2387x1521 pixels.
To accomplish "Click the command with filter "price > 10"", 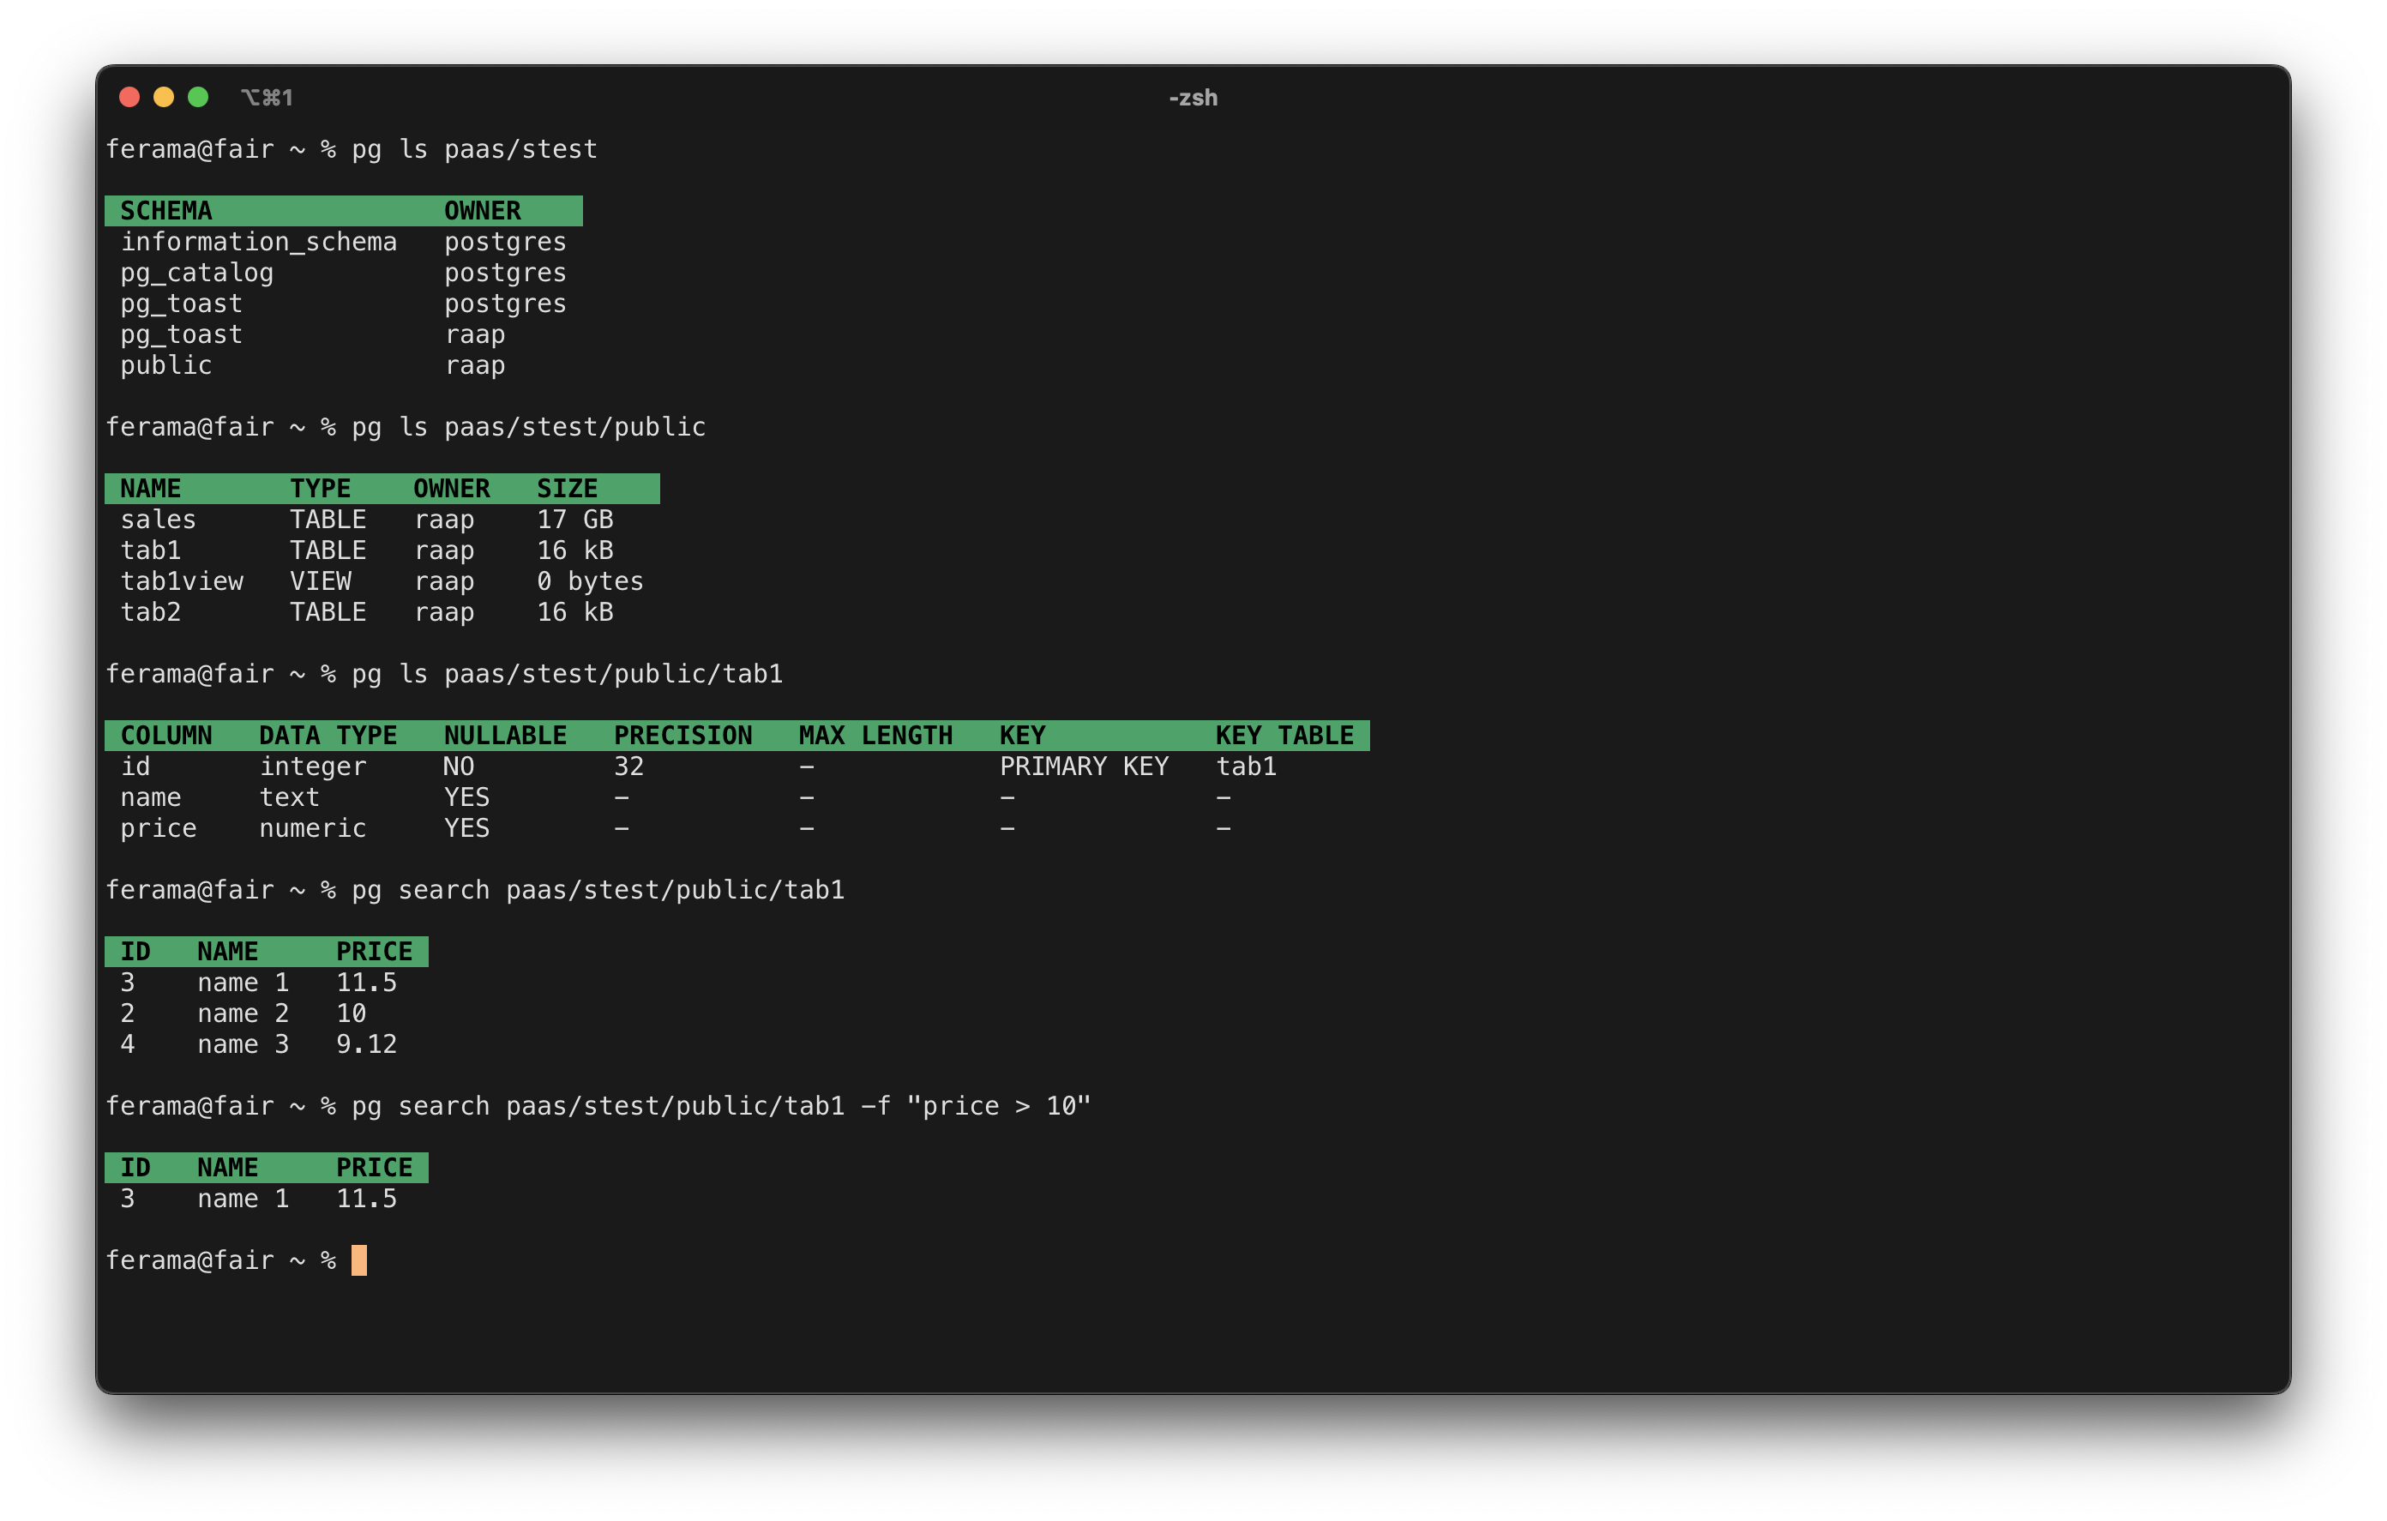I will [721, 1105].
